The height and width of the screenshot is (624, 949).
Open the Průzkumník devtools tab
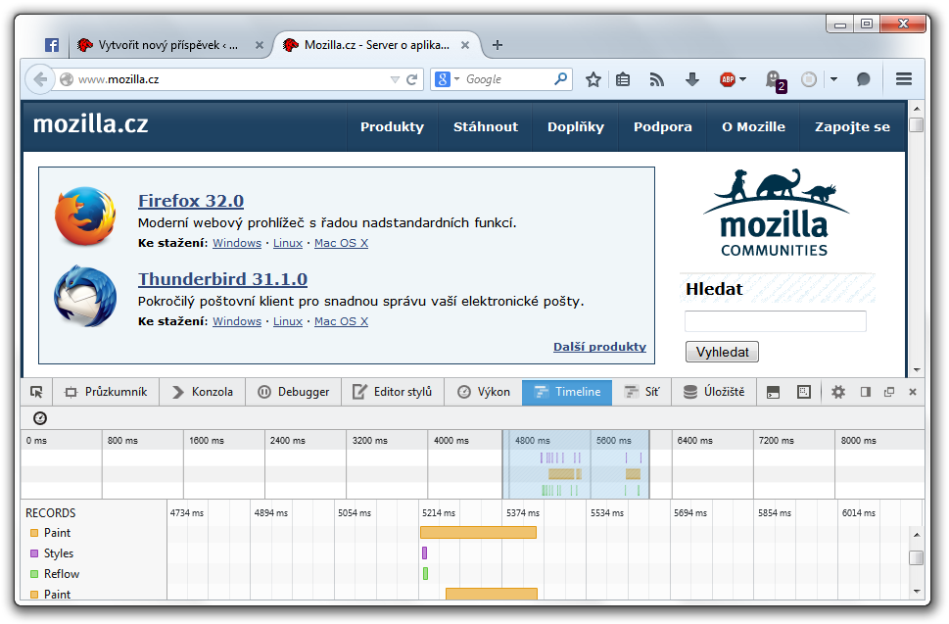[x=106, y=392]
